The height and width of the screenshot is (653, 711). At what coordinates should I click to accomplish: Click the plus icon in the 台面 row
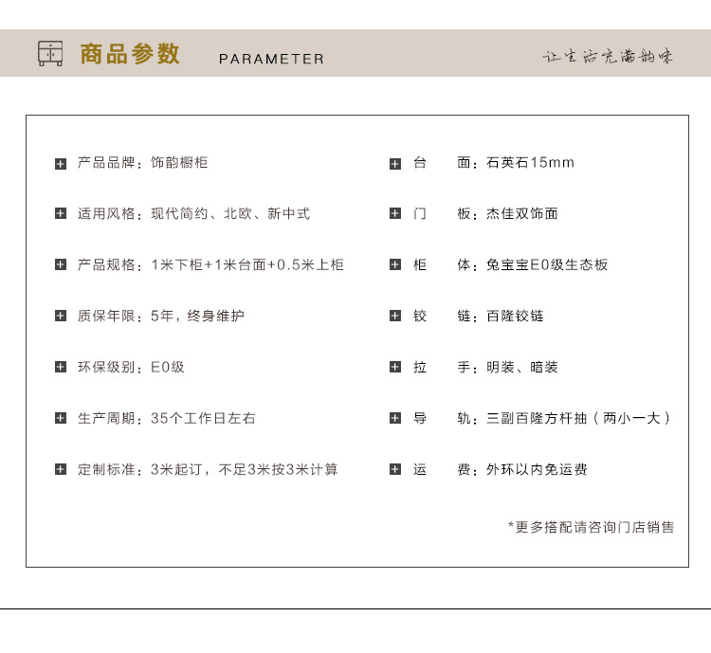click(x=395, y=164)
